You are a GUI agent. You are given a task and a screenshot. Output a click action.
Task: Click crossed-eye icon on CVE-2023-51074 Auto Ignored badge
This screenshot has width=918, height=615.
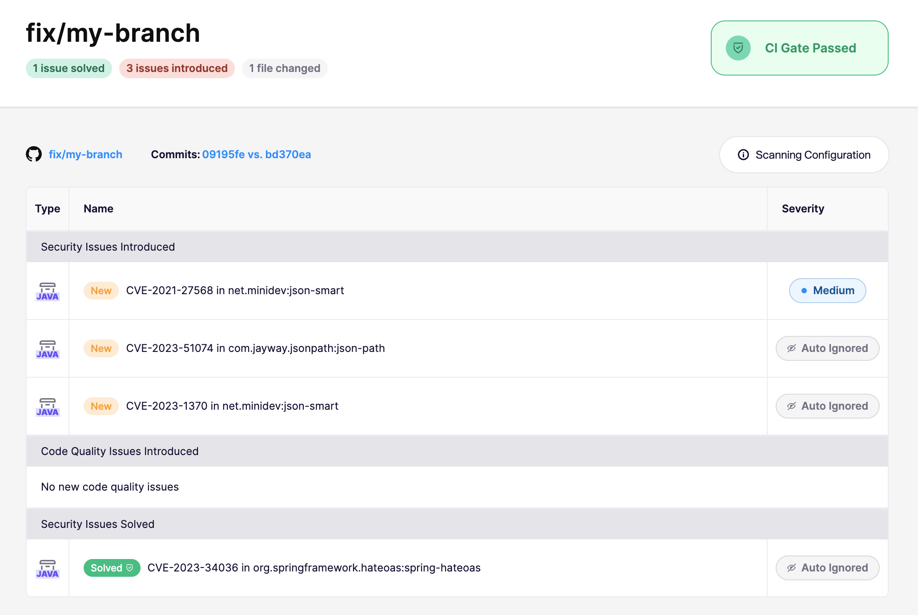point(791,348)
